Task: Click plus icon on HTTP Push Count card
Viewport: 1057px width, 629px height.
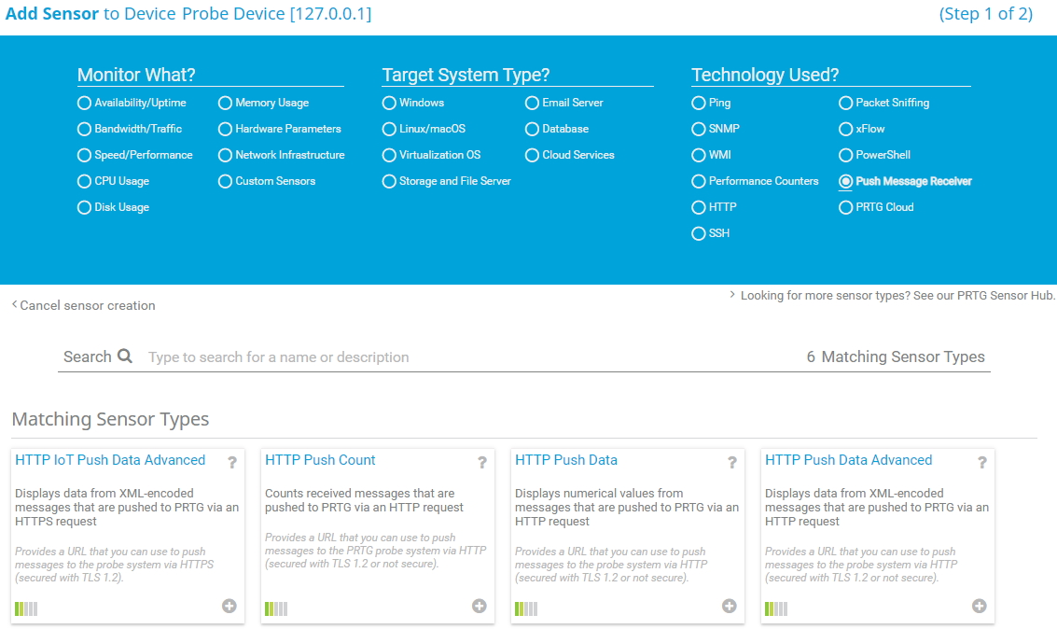Action: [x=480, y=607]
